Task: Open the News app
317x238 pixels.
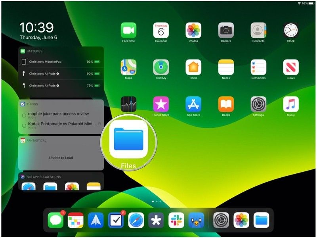Action: pyautogui.click(x=291, y=67)
